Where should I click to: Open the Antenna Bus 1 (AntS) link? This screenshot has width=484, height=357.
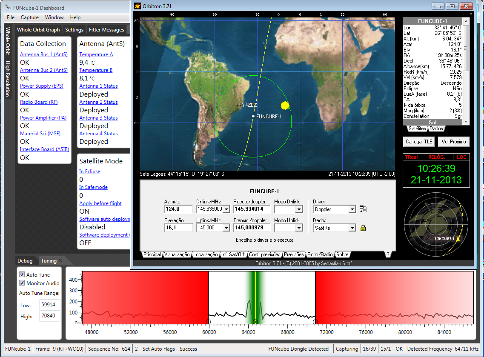click(44, 54)
